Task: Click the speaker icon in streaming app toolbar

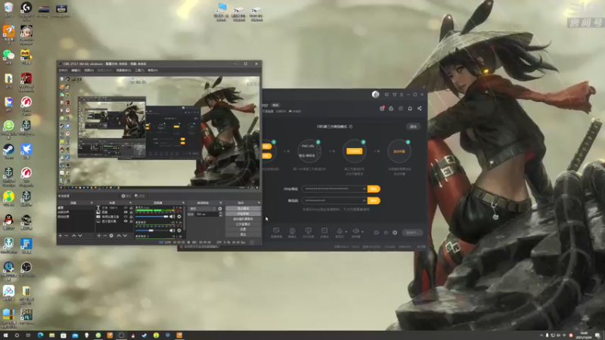Action: pyautogui.click(x=355, y=231)
